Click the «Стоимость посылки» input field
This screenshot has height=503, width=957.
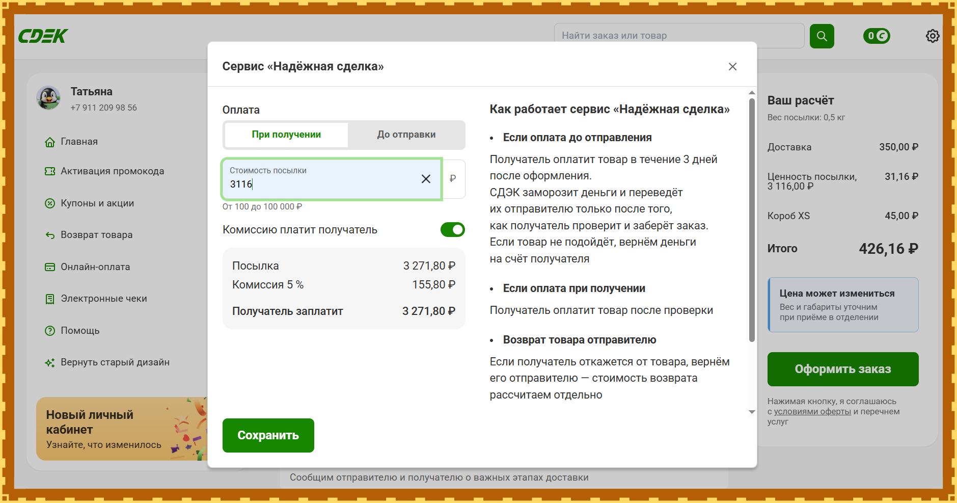[321, 184]
